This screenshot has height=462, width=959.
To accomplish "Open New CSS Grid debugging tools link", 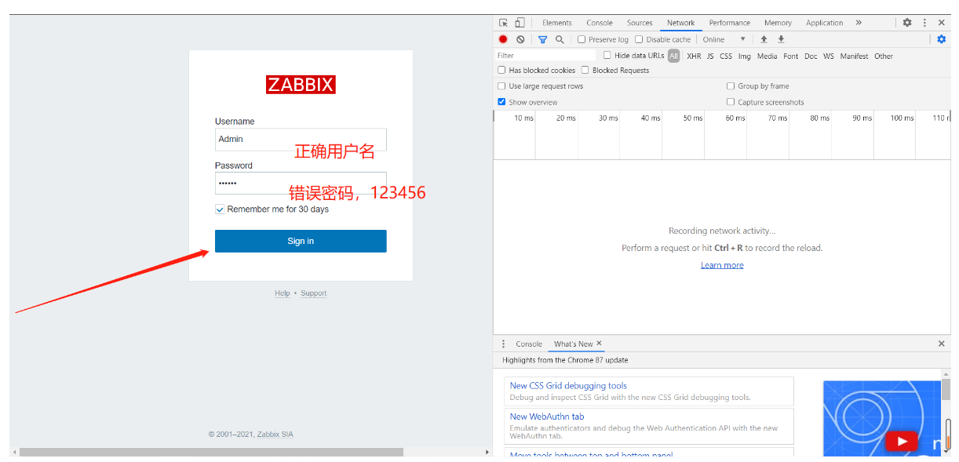I will point(568,386).
